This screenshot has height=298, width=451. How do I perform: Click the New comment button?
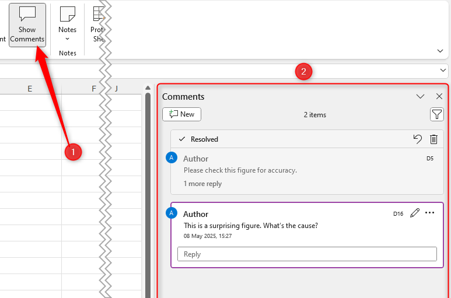coord(181,114)
